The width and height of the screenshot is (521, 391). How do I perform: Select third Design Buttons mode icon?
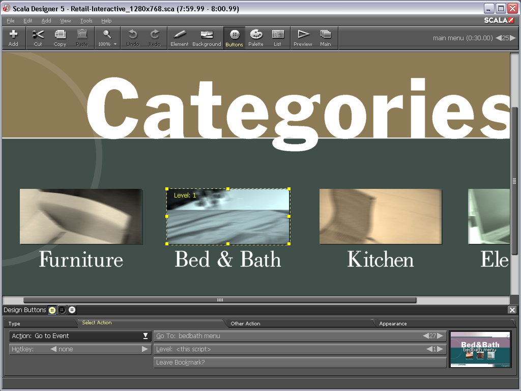pos(72,310)
